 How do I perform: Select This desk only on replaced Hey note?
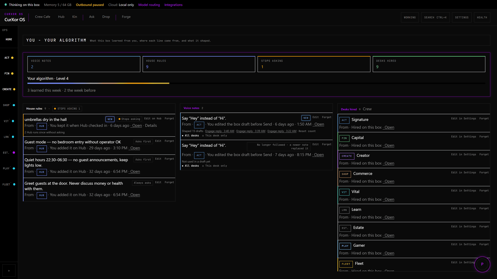click(214, 166)
